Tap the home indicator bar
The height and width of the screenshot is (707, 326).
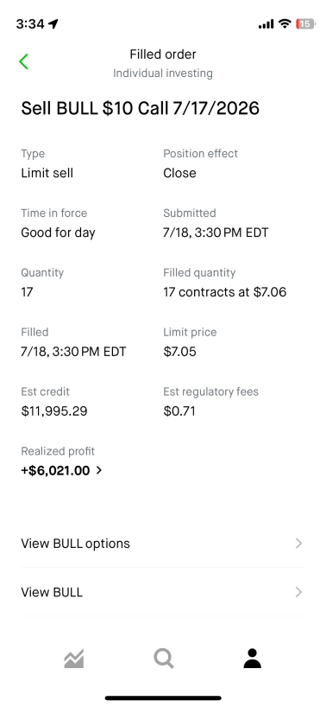[x=163, y=698]
